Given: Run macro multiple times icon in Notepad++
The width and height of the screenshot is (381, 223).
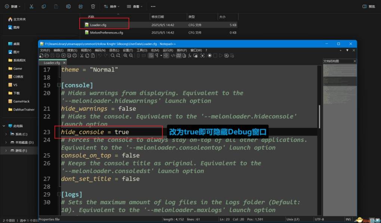Looking at the screenshot, I should click(x=226, y=56).
